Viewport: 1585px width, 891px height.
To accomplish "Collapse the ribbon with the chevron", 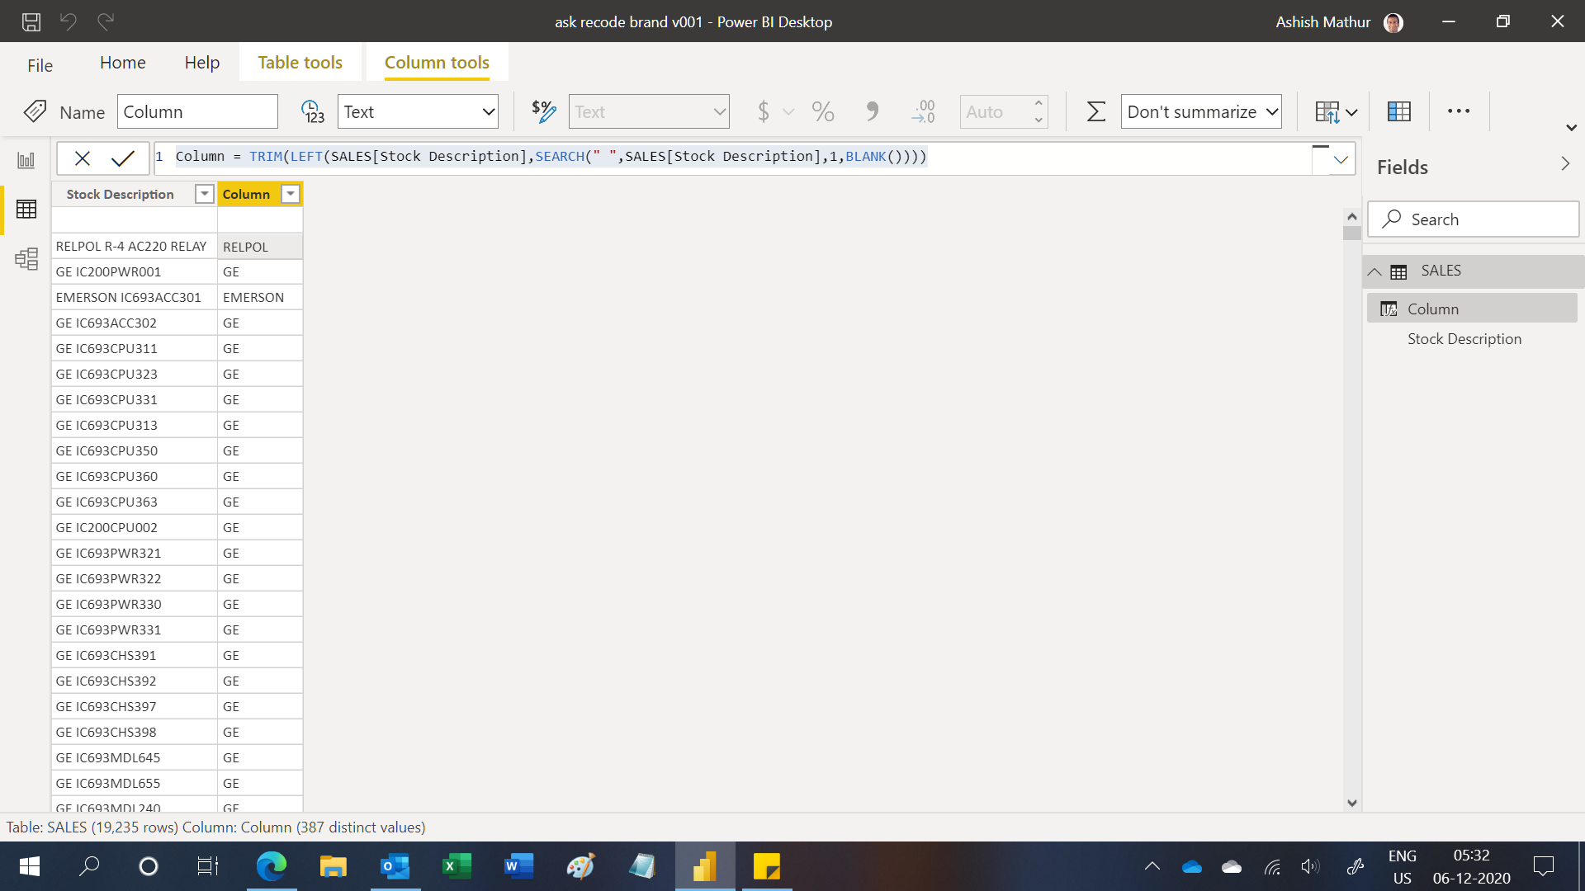I will [x=1572, y=128].
